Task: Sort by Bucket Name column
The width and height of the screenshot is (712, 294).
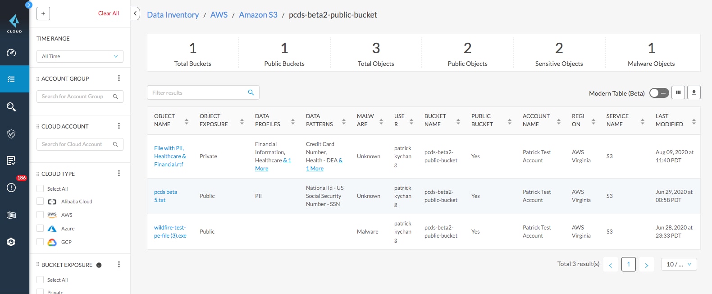Action: [x=458, y=122]
